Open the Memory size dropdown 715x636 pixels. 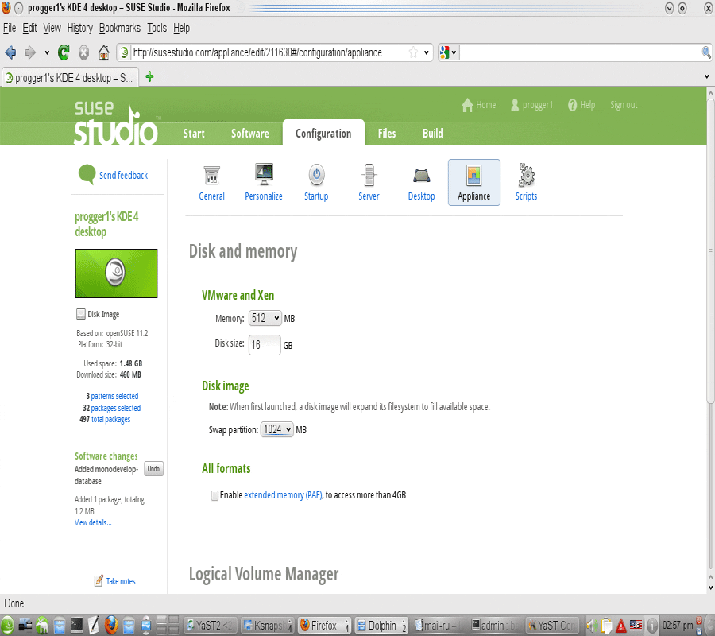[265, 318]
